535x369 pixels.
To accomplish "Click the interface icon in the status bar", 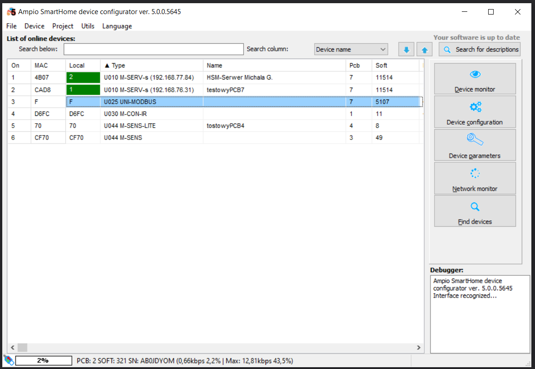I will tap(9, 360).
